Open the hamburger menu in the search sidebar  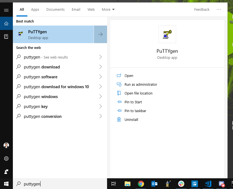6,10
